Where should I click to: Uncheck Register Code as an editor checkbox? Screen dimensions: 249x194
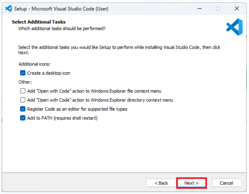(x=23, y=109)
